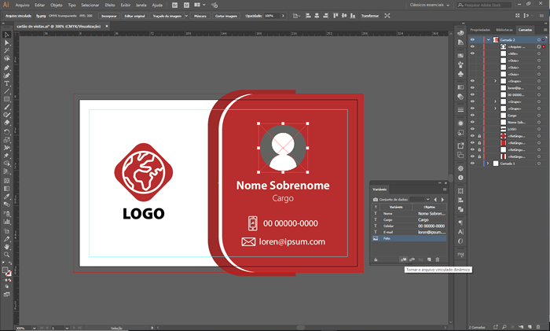The image size is (550, 331).
Task: Click the previous data set arrow
Action: point(435,200)
